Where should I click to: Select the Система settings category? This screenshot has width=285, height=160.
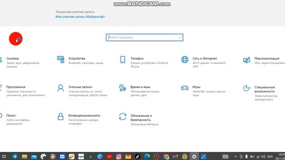(x=20, y=62)
